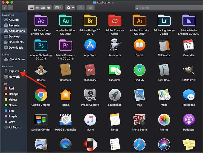Switch to icon view mode

[31, 8]
